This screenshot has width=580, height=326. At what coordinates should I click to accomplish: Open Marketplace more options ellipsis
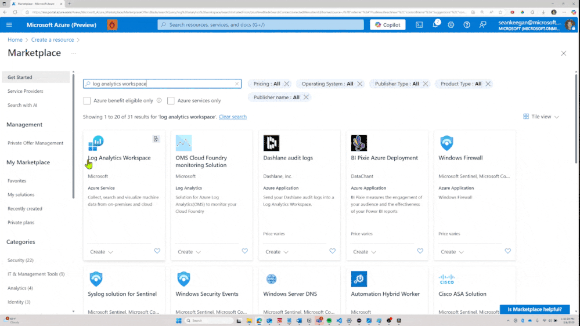click(x=74, y=53)
